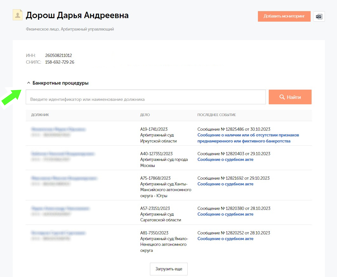
Task: Open судебном акте link for message 12820380
Action: (225, 214)
